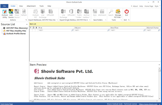Click the About link at top right
Image resolution: width=162 pixels, height=105 pixels.
pos(135,6)
